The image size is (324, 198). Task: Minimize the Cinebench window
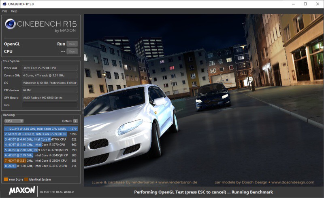293,4
